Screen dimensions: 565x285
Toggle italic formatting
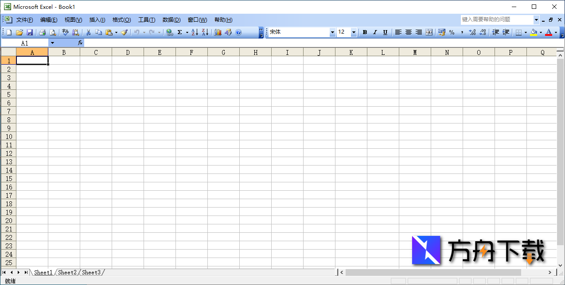coord(375,32)
